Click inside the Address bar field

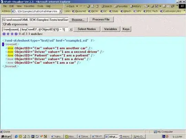tap(35, 11)
